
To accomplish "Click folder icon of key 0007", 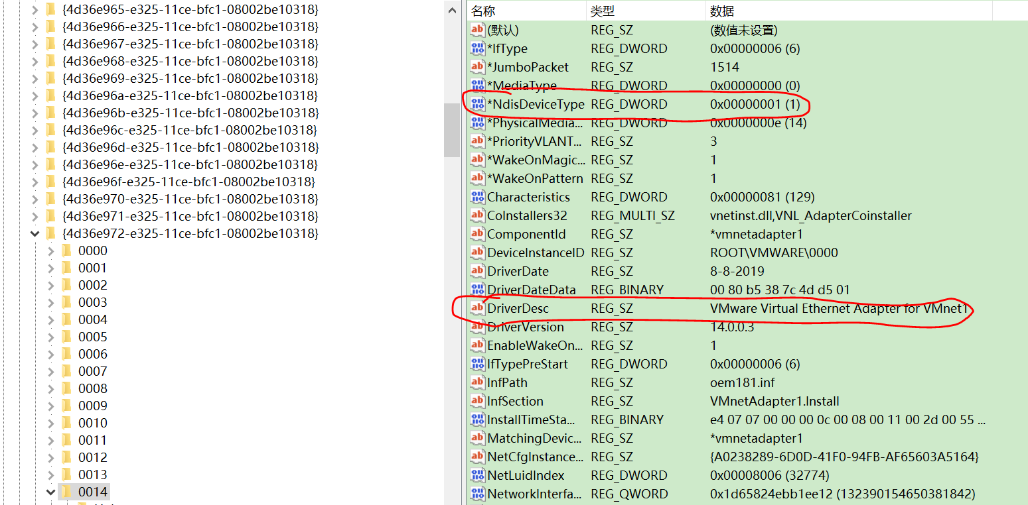I will [66, 371].
